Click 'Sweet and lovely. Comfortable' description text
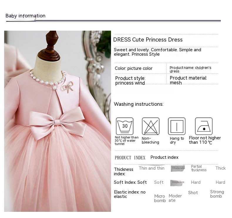This screenshot has width=232, height=218. point(157,52)
